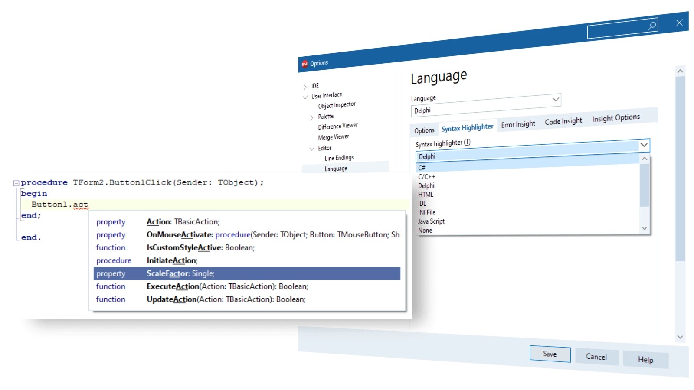694x390 pixels.
Task: Click the Options dialog scrollbar down arrow
Action: pos(680,337)
